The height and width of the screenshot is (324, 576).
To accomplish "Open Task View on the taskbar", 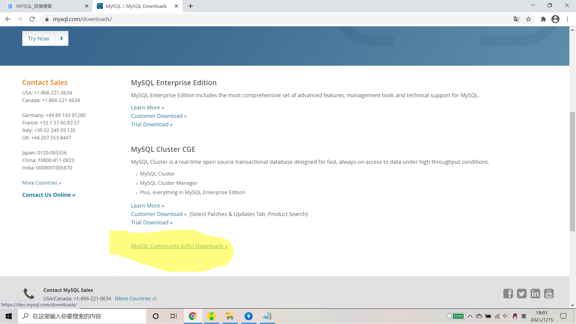I will pos(174,316).
